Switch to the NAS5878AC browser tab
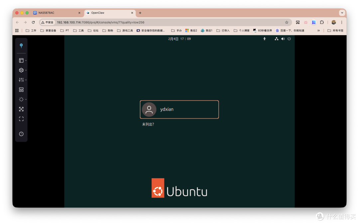The height and width of the screenshot is (224, 359). pos(57,13)
